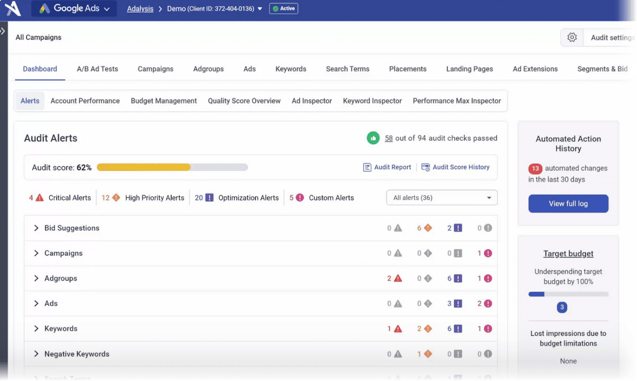The image size is (637, 381).
Task: Open the Search Terms tab
Action: [x=347, y=69]
